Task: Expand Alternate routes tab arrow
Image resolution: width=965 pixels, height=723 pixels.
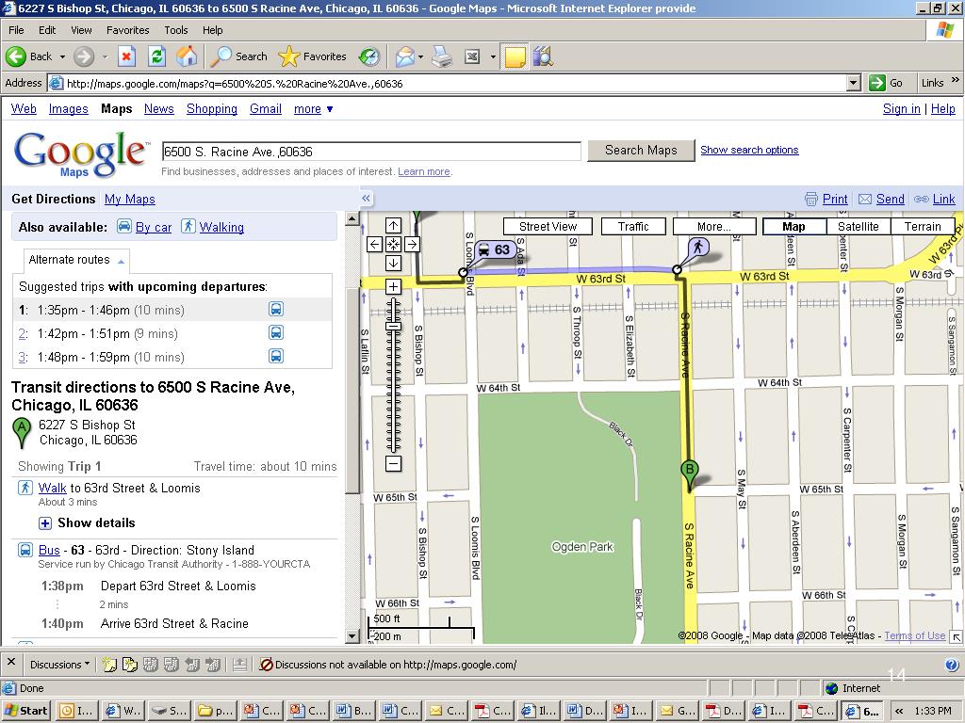Action: click(122, 262)
